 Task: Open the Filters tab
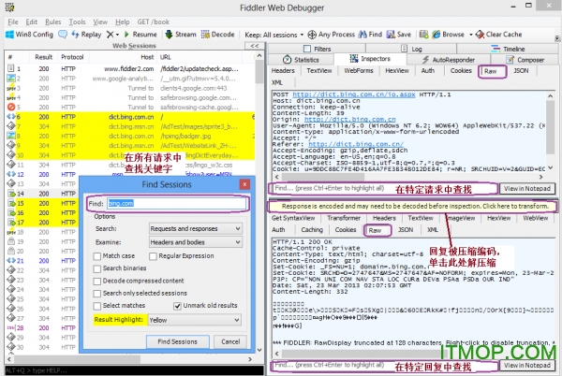pyautogui.click(x=317, y=49)
